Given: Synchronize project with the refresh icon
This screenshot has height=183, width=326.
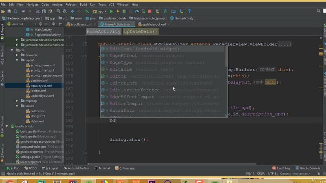Looking at the screenshot, I should tap(15, 11).
